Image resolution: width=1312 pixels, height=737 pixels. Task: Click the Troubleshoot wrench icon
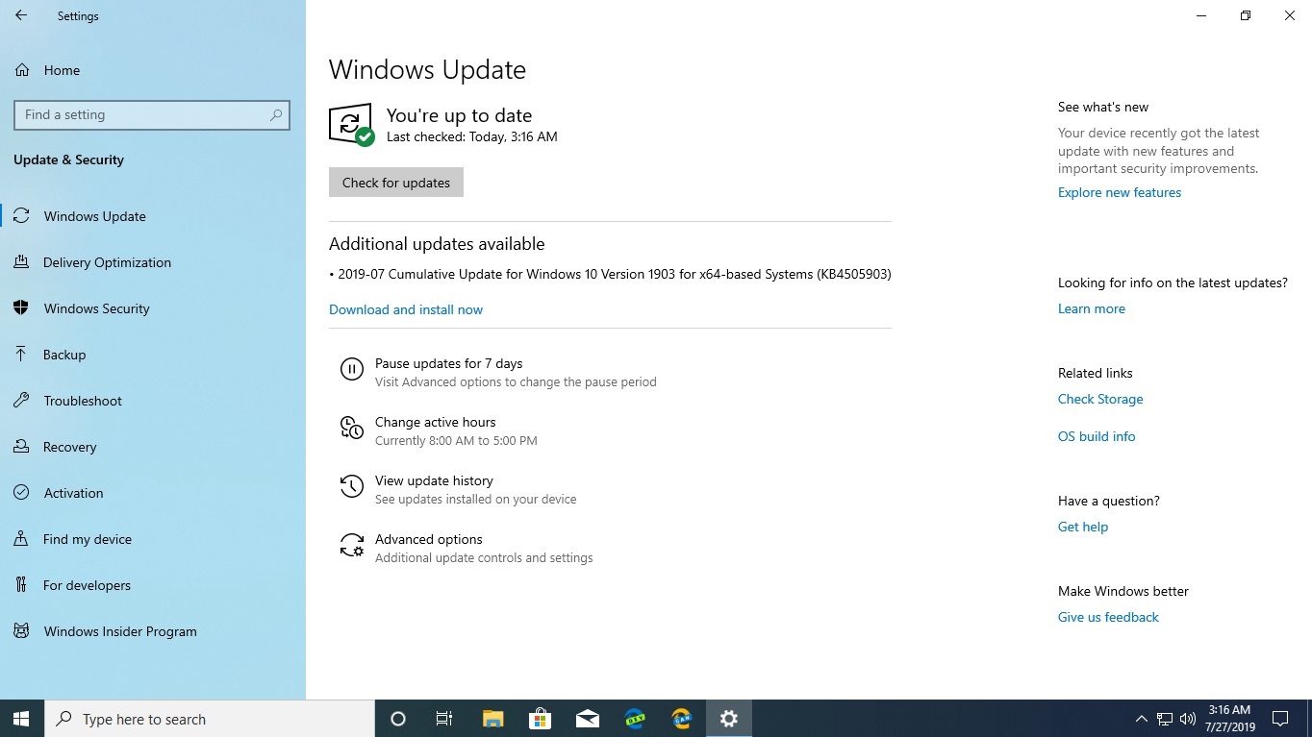point(21,401)
